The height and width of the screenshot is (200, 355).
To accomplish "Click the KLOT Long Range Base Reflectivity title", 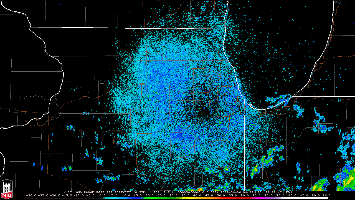I will click(x=97, y=192).
